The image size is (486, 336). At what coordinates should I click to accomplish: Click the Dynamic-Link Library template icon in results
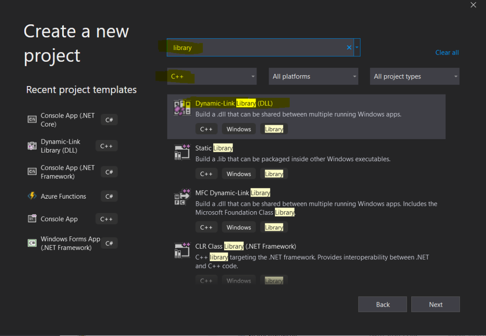[x=182, y=107]
